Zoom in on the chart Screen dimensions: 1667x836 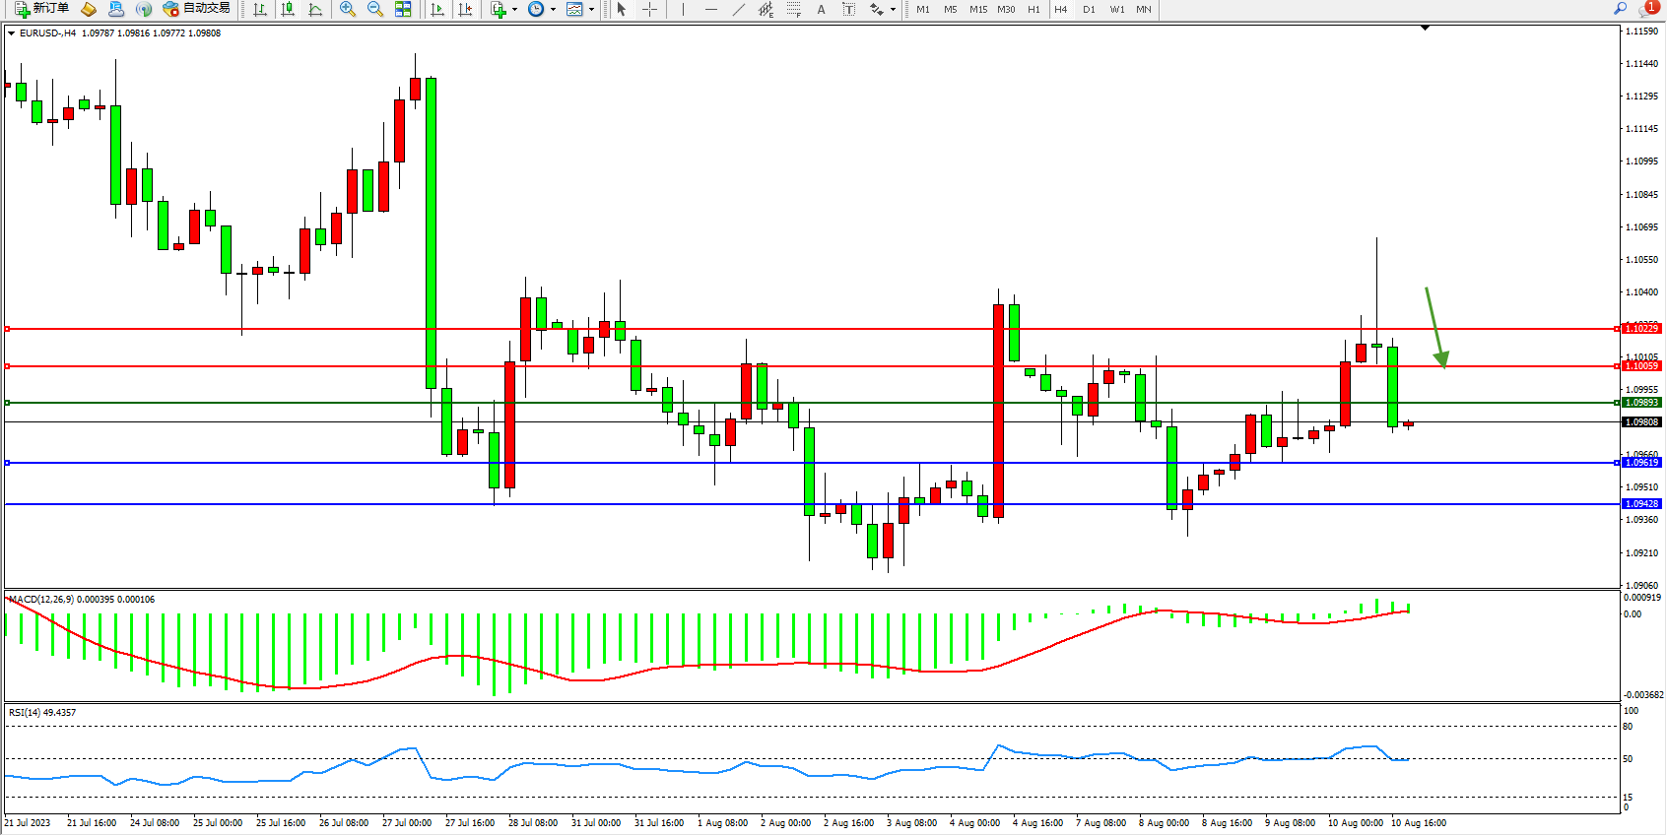[348, 9]
